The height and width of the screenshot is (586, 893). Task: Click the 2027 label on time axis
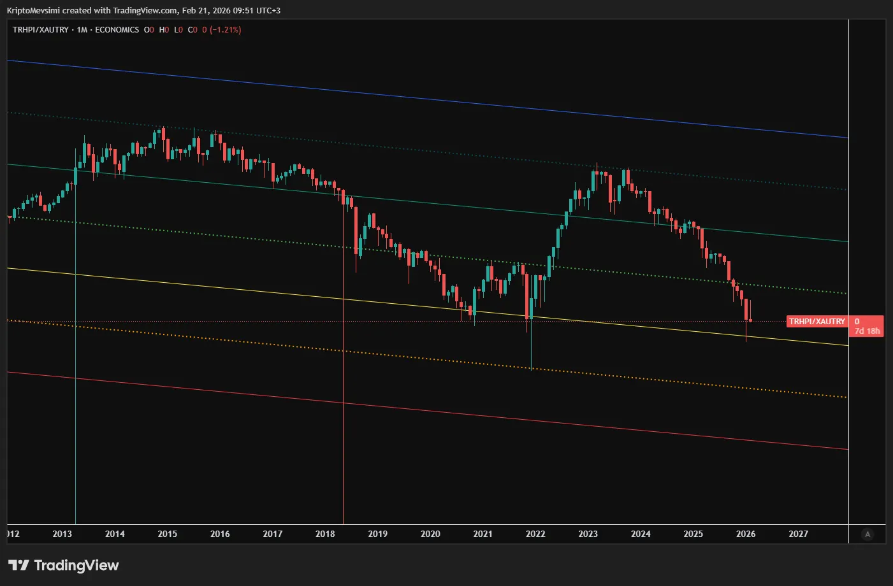798,534
